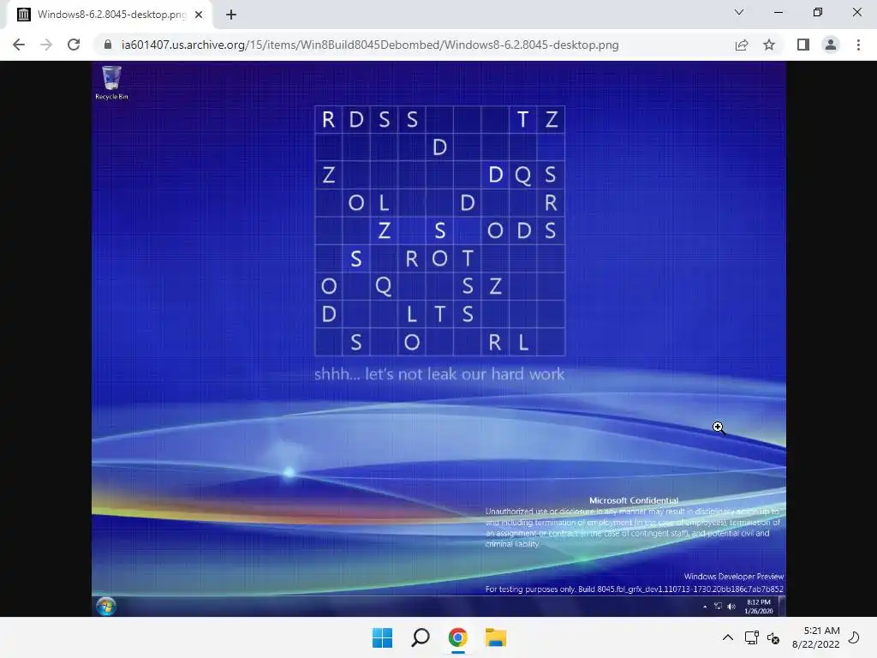
Task: Click the Microsoft Confidential heading
Action: pyautogui.click(x=634, y=500)
